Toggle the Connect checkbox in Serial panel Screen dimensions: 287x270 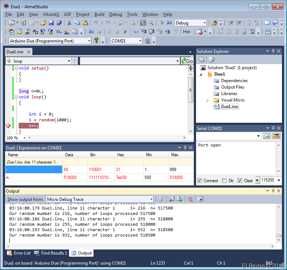point(200,180)
